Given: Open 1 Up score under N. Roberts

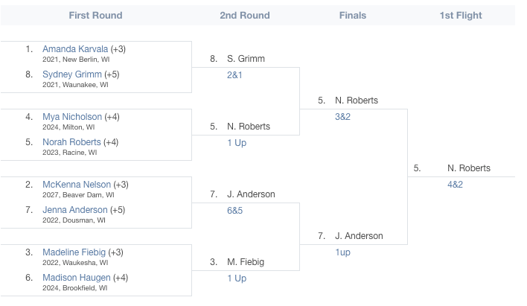Looking at the screenshot, I should (x=237, y=143).
